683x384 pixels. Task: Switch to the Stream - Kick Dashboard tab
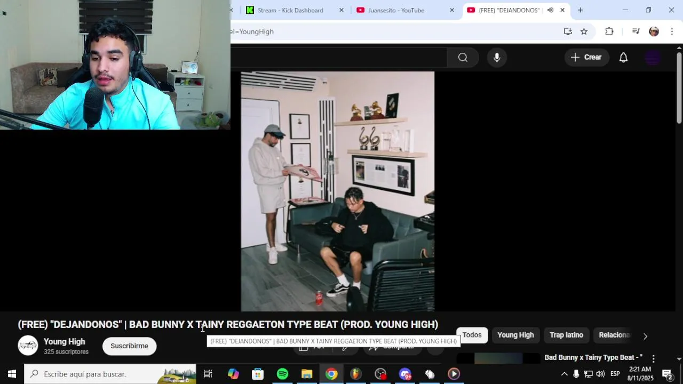[x=291, y=10]
